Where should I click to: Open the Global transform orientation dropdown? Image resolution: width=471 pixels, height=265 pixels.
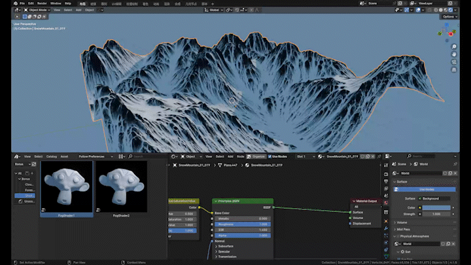click(x=214, y=10)
